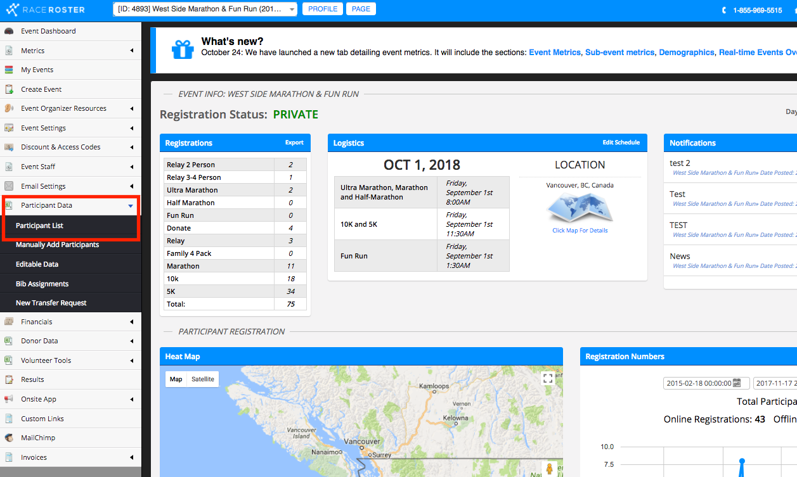Screen dimensions: 797x477
Task: Expand the Financials submenu arrow
Action: (x=132, y=322)
